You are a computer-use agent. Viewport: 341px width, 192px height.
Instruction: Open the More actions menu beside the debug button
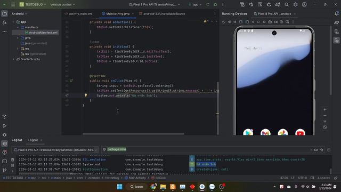(x=223, y=4)
